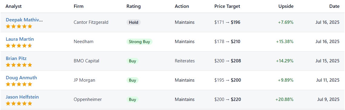The width and height of the screenshot is (345, 110).
Task: Click the Strong Buy rating badge
Action: tap(140, 42)
